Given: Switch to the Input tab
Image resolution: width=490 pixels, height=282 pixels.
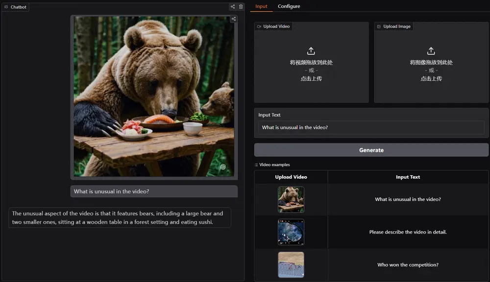Looking at the screenshot, I should click(261, 6).
